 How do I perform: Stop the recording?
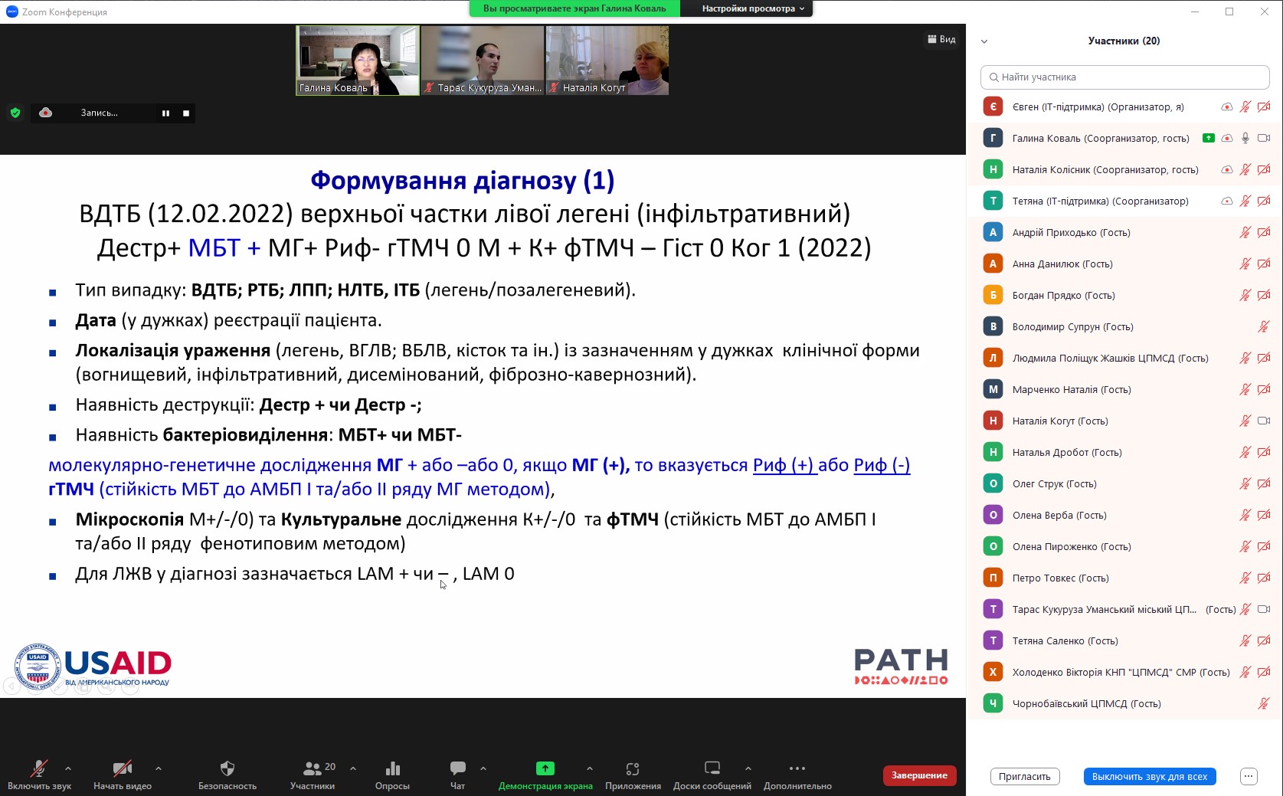pos(186,113)
